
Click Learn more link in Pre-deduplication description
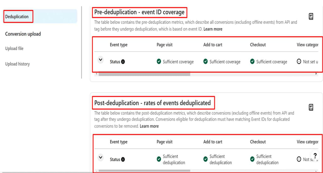pyautogui.click(x=213, y=29)
